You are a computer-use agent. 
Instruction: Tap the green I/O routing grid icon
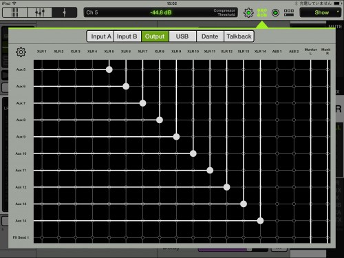[x=262, y=12]
